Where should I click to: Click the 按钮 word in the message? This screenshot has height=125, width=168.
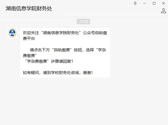(78, 50)
